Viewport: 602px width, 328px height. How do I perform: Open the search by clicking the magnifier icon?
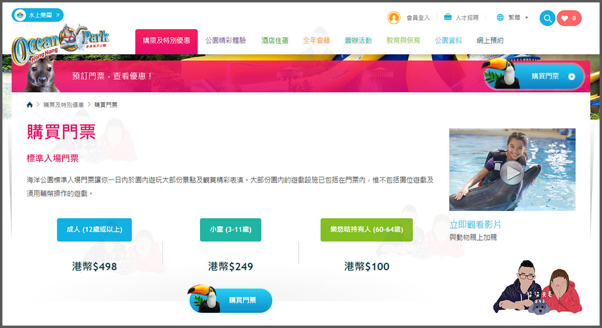pyautogui.click(x=547, y=18)
